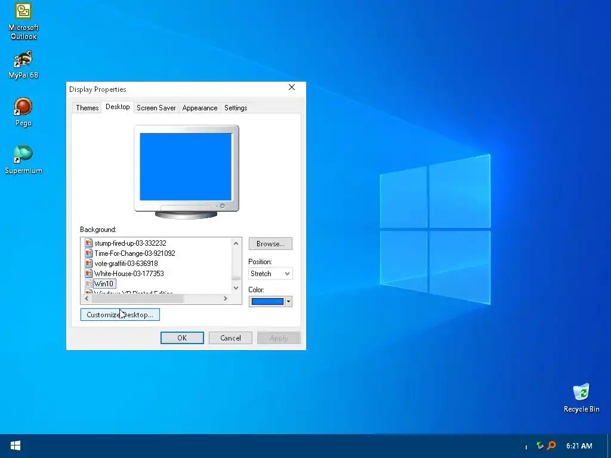Click the Cancel button
Screen dimensions: 611x458
click(230, 338)
